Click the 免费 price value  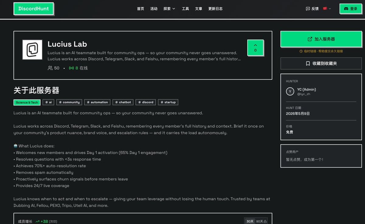tap(290, 132)
